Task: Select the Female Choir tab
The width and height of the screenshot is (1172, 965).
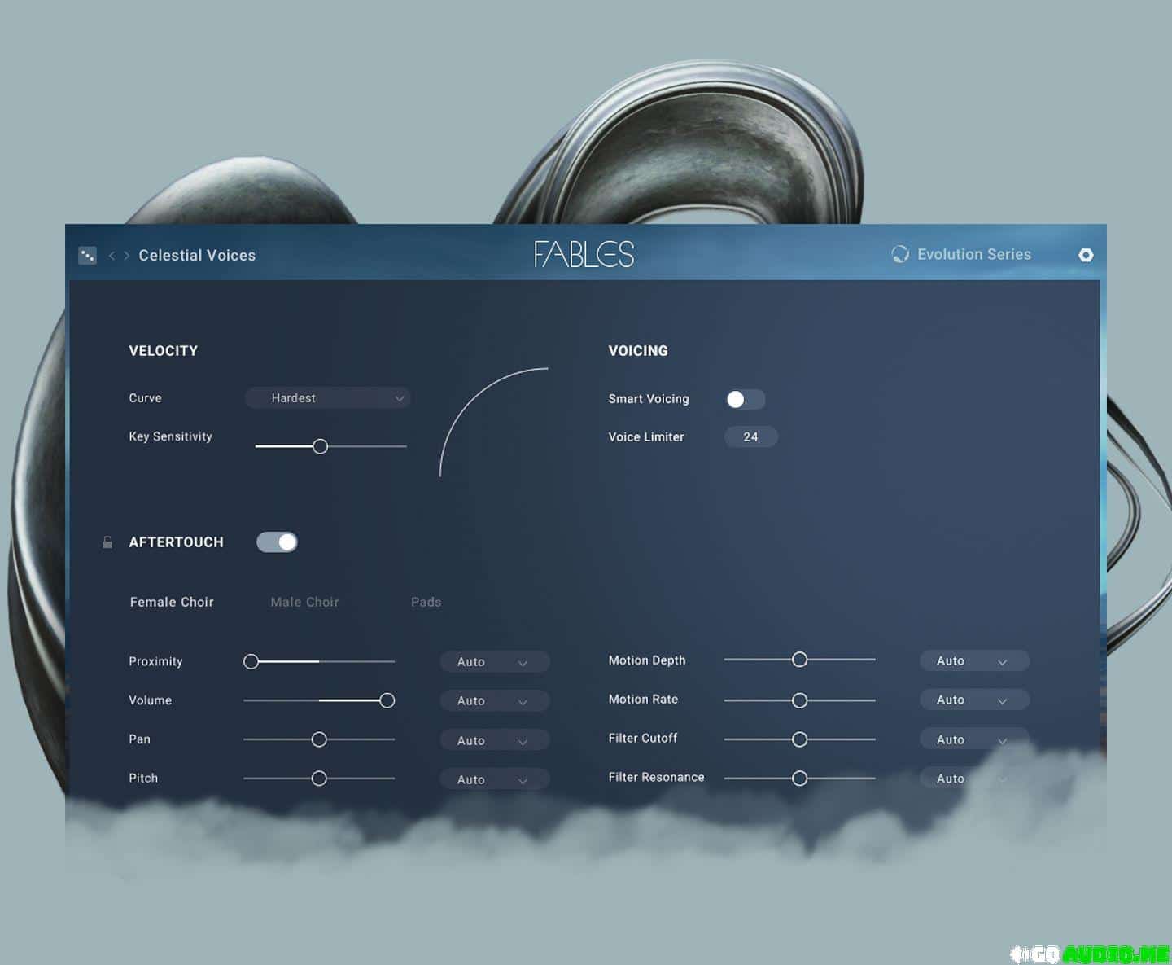Action: click(x=172, y=602)
